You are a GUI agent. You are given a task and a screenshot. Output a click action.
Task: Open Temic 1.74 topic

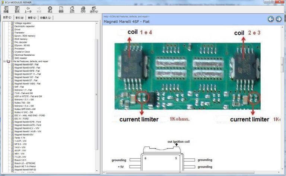click(x=20, y=138)
